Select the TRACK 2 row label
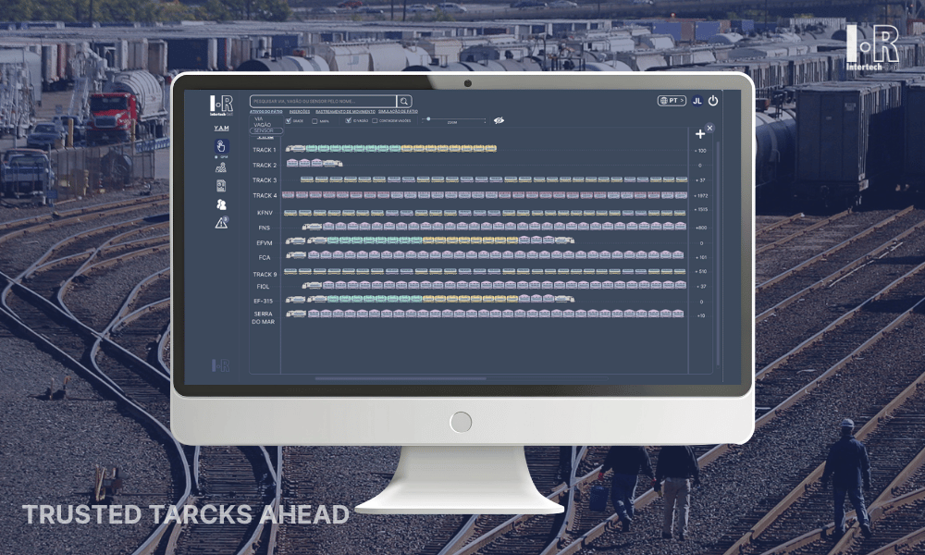Screen dimensions: 925x555 265,166
